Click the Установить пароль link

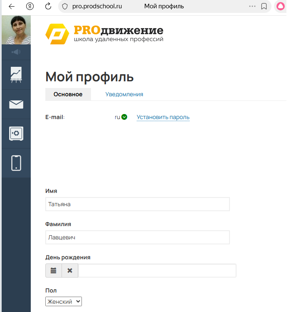(x=163, y=117)
